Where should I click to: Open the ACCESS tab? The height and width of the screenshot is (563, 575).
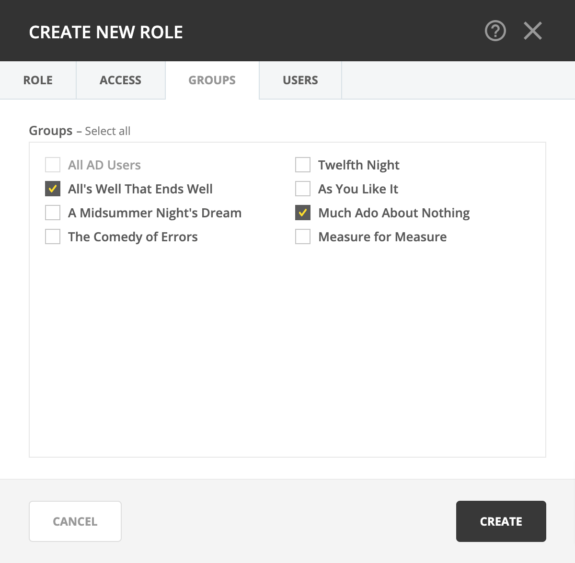[120, 80]
